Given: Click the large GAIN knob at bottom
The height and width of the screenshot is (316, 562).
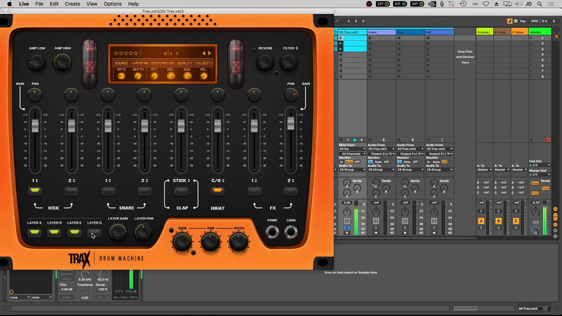Looking at the screenshot, I should [182, 241].
